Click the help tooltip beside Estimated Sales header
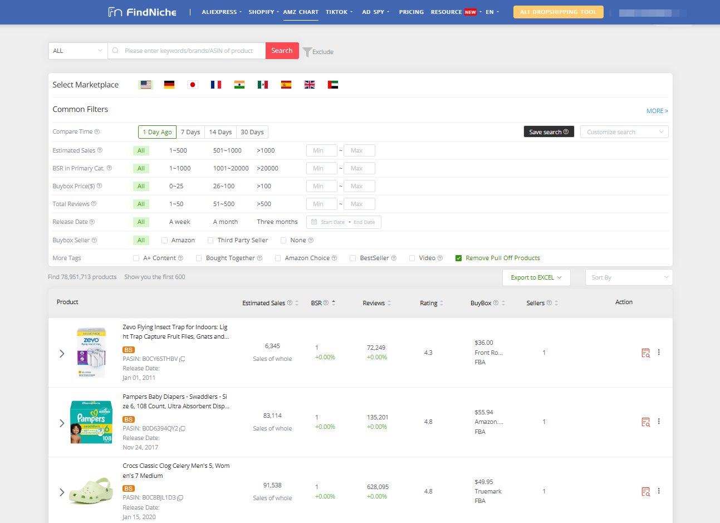This screenshot has width=720, height=523. click(289, 302)
